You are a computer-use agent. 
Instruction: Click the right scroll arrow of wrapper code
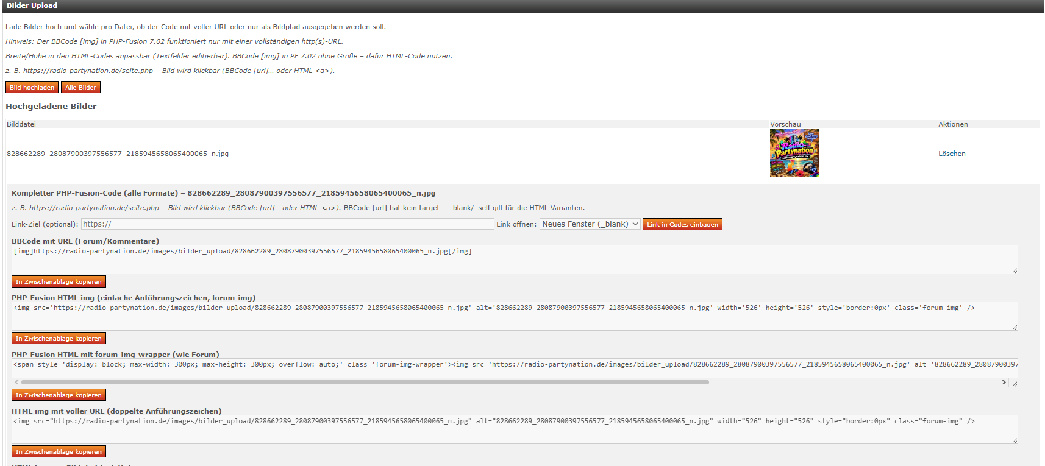point(1004,383)
